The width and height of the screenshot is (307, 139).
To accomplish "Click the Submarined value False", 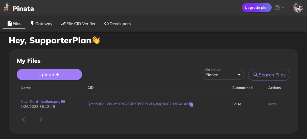I will 237,104.
